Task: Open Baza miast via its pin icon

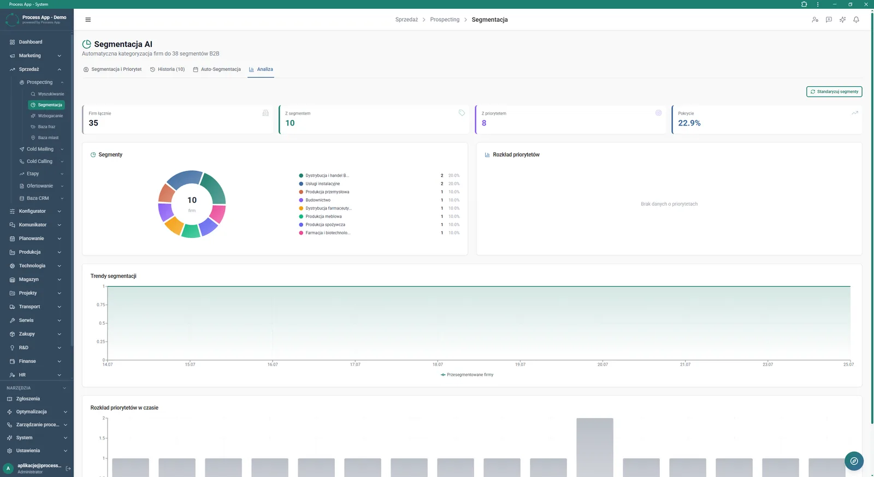Action: [33, 138]
